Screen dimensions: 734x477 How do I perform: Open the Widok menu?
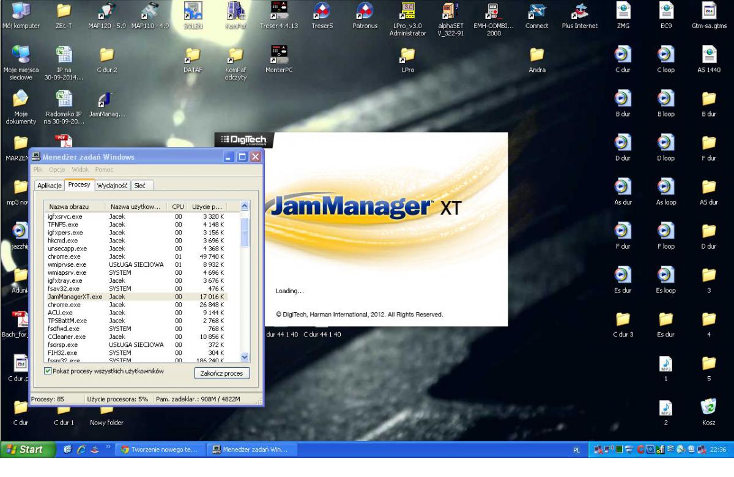click(81, 169)
